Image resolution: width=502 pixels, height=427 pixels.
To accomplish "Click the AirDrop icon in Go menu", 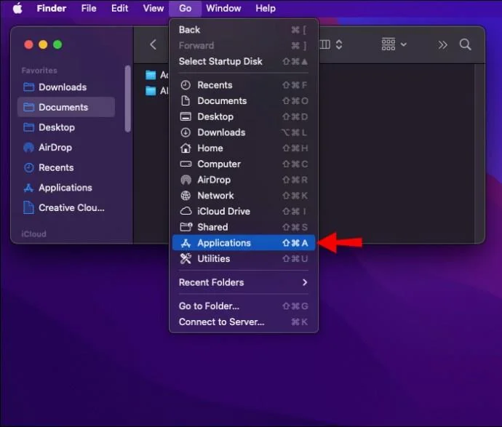I will point(186,180).
